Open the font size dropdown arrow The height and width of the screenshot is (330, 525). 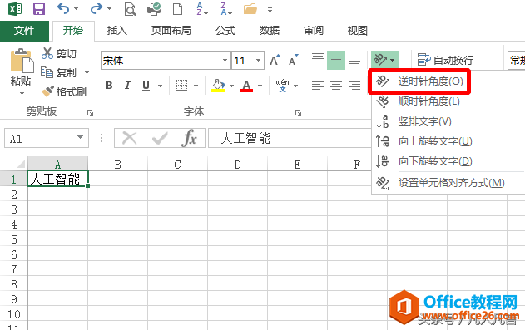pyautogui.click(x=258, y=61)
